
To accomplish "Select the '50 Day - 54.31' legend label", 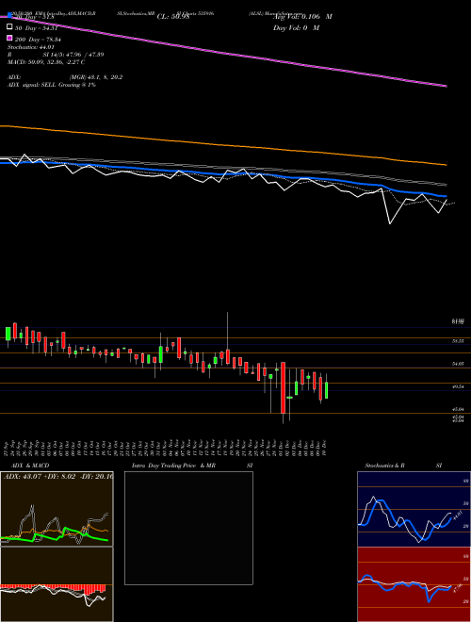I will [36, 28].
